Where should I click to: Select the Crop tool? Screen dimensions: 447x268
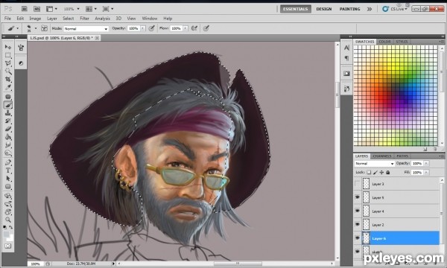point(8,79)
